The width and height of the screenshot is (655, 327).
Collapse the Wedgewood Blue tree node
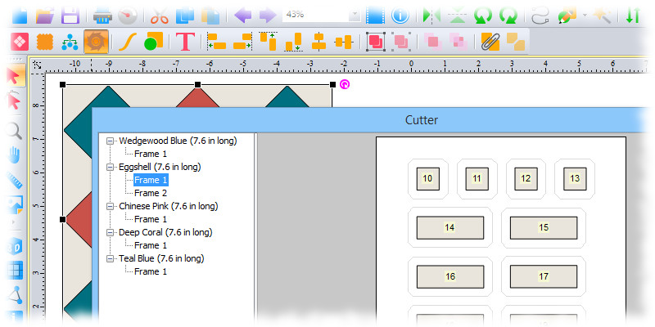111,141
